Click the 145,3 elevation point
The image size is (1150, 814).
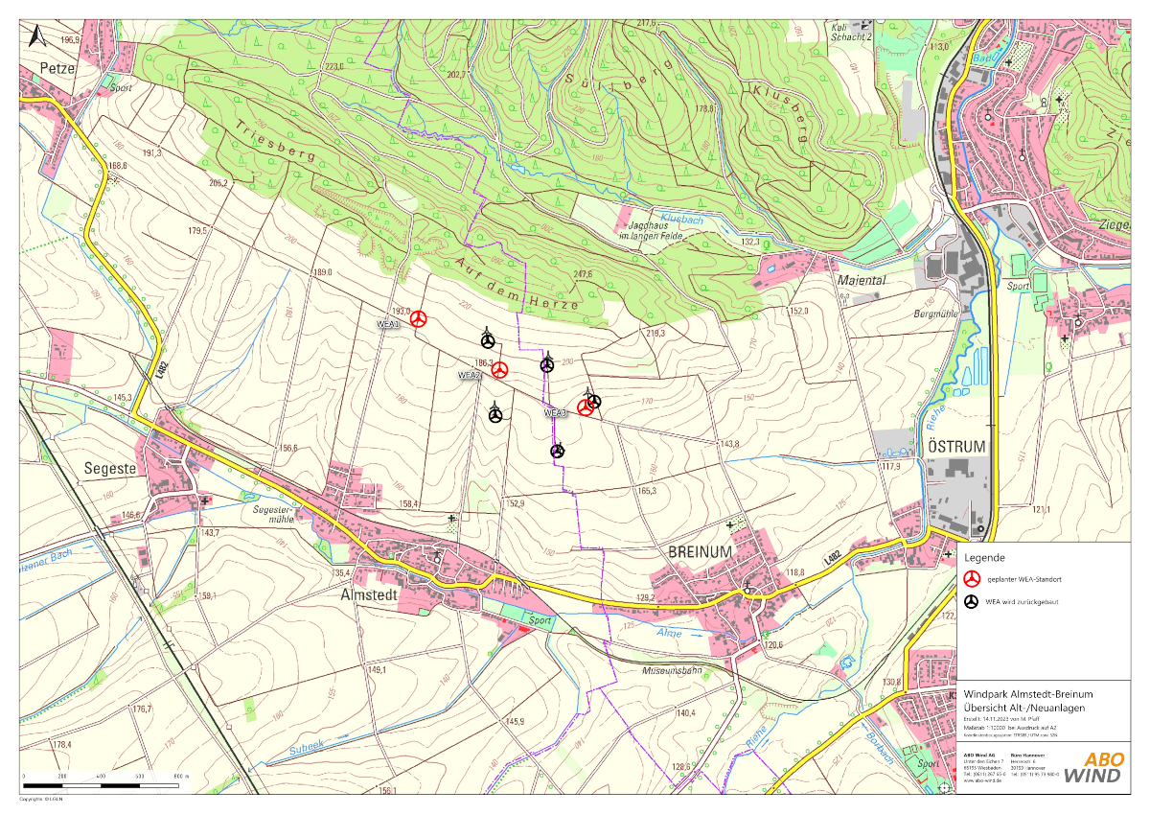coord(123,397)
